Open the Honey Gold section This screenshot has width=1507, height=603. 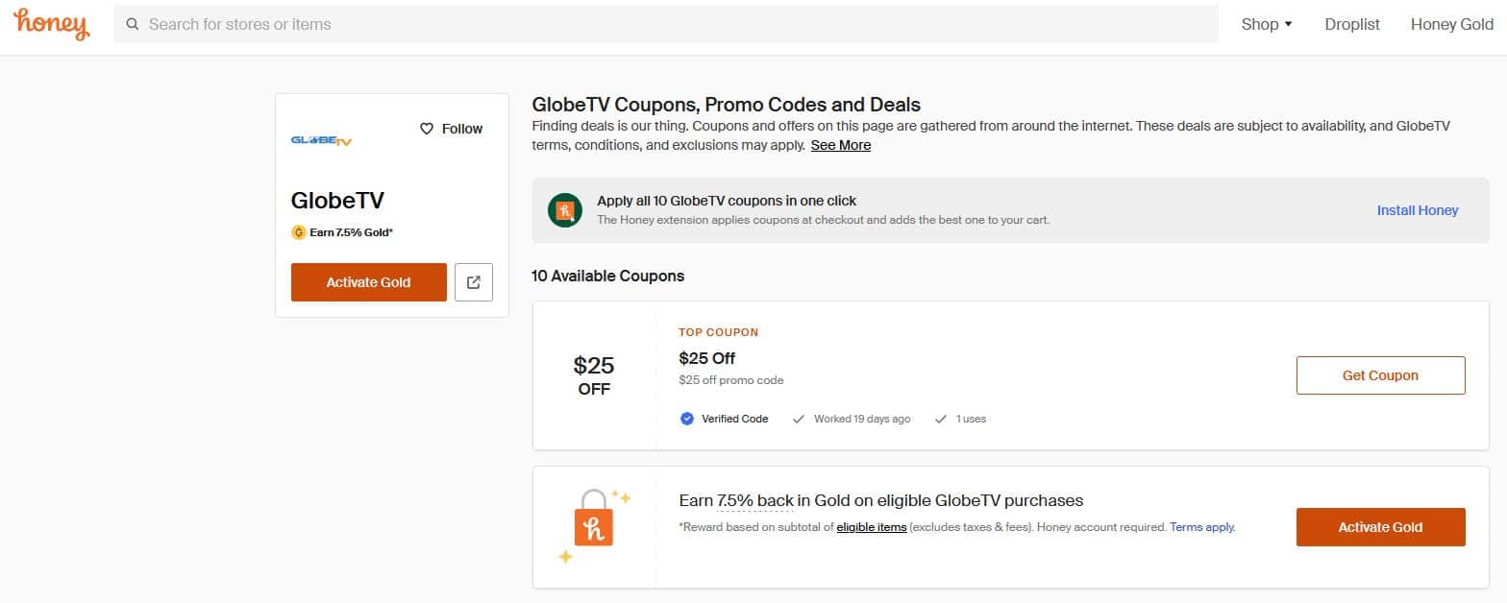1452,24
